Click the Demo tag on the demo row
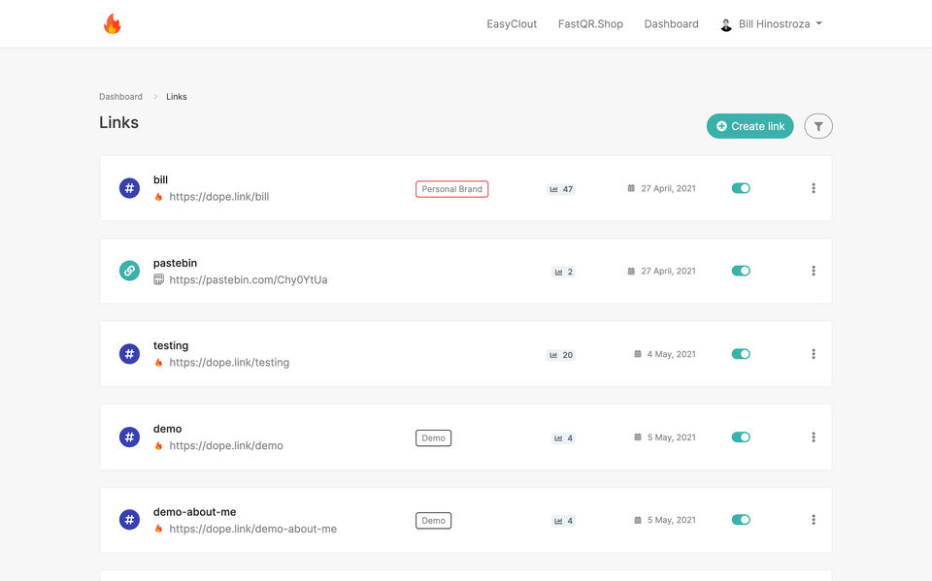932x581 pixels. pos(433,437)
